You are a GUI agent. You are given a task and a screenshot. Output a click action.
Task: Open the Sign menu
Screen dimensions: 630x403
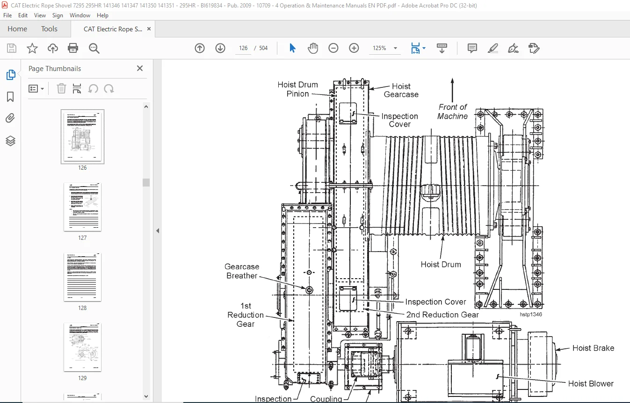(58, 15)
